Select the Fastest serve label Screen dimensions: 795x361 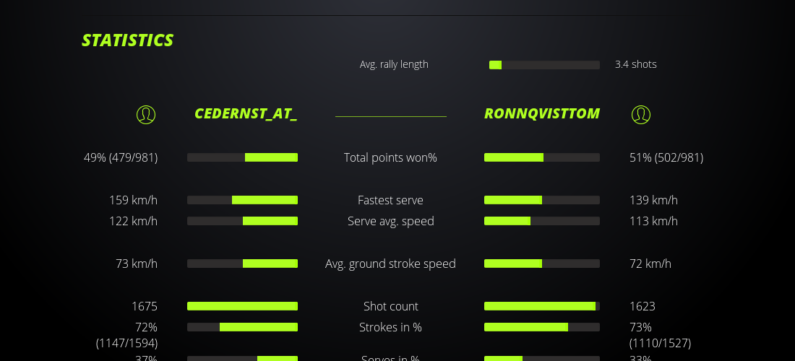(390, 200)
